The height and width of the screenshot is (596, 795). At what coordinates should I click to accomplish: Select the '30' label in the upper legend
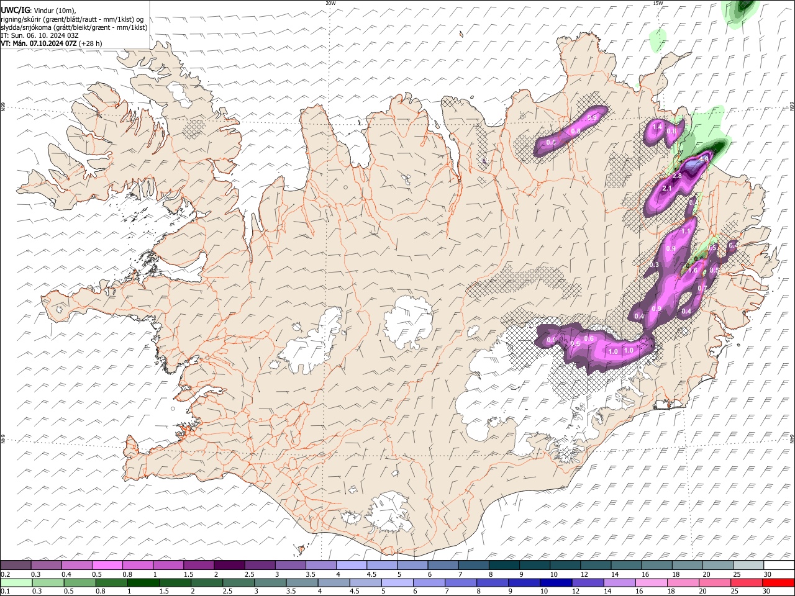[767, 574]
